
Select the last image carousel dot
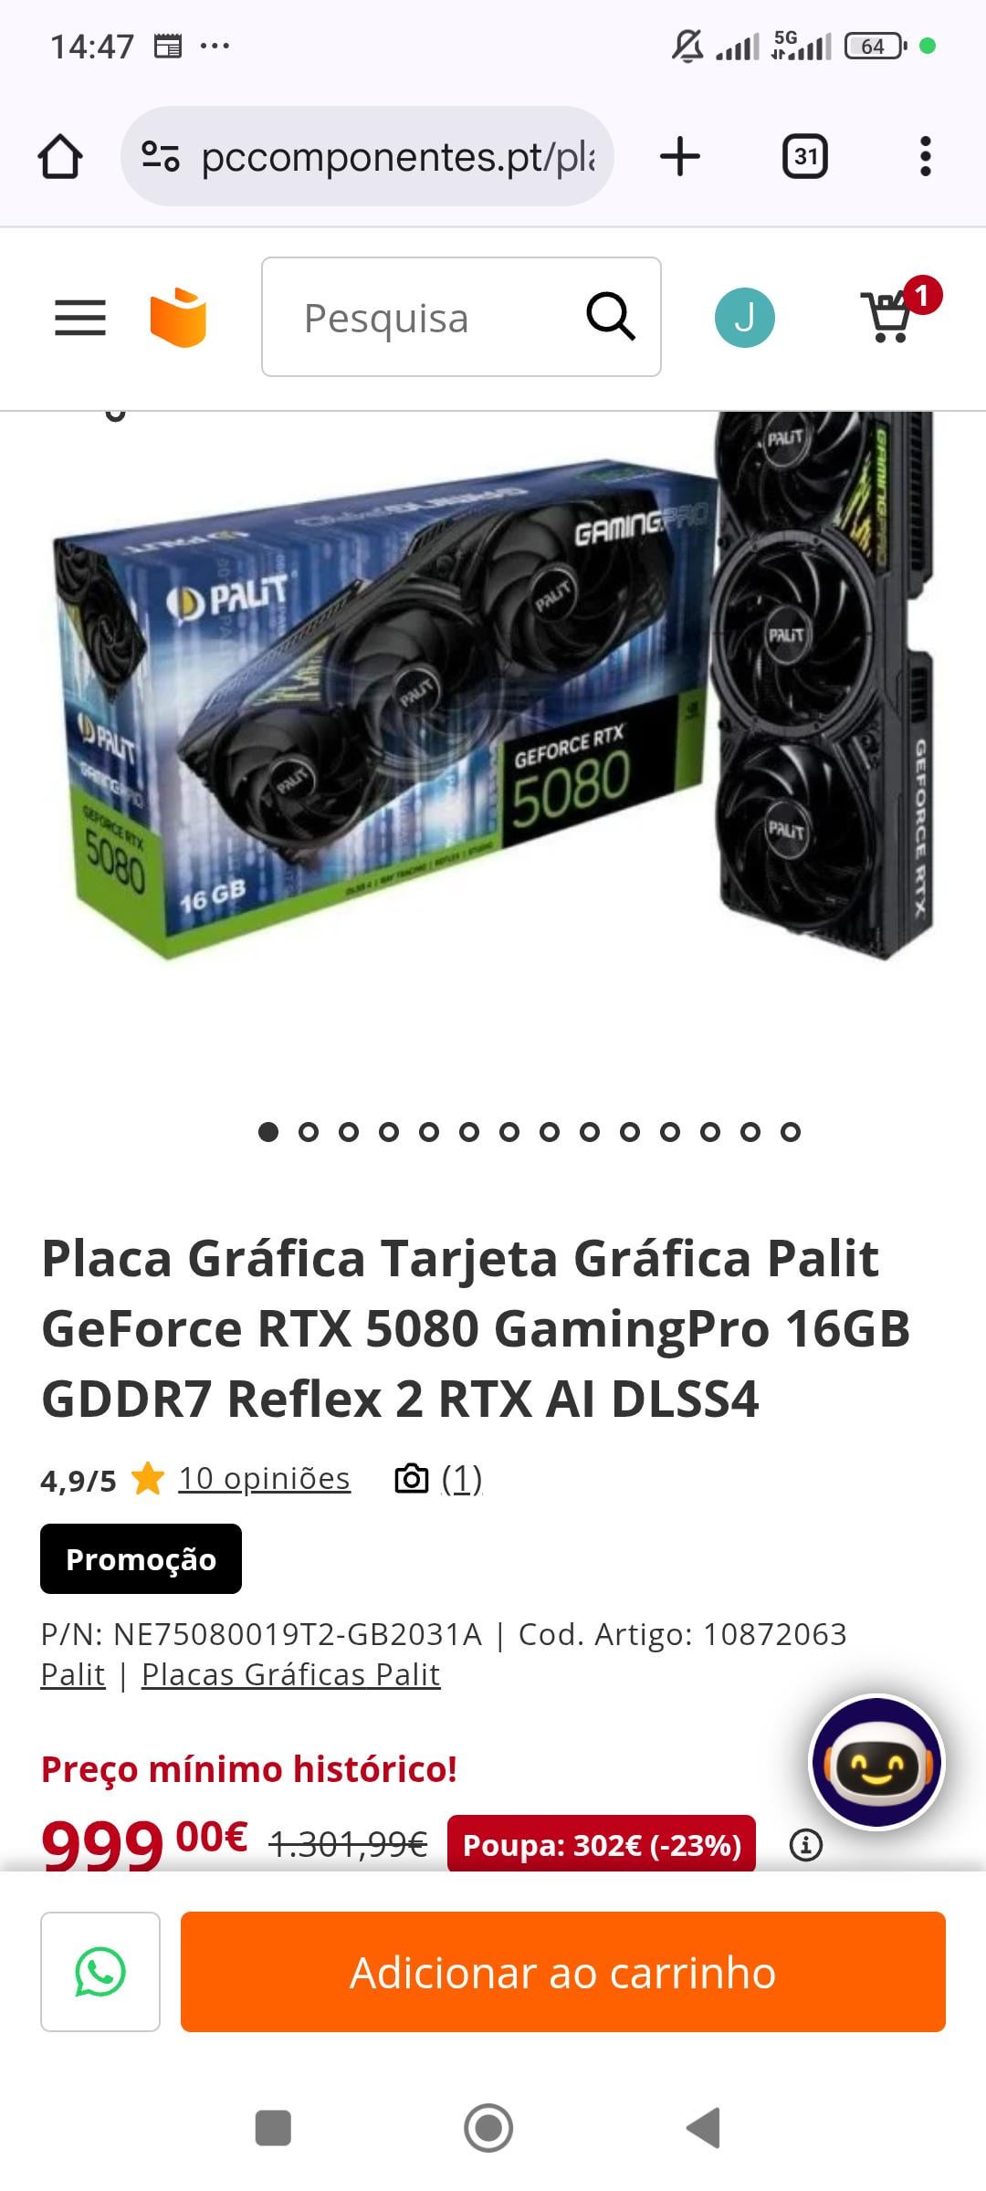[x=791, y=1132]
